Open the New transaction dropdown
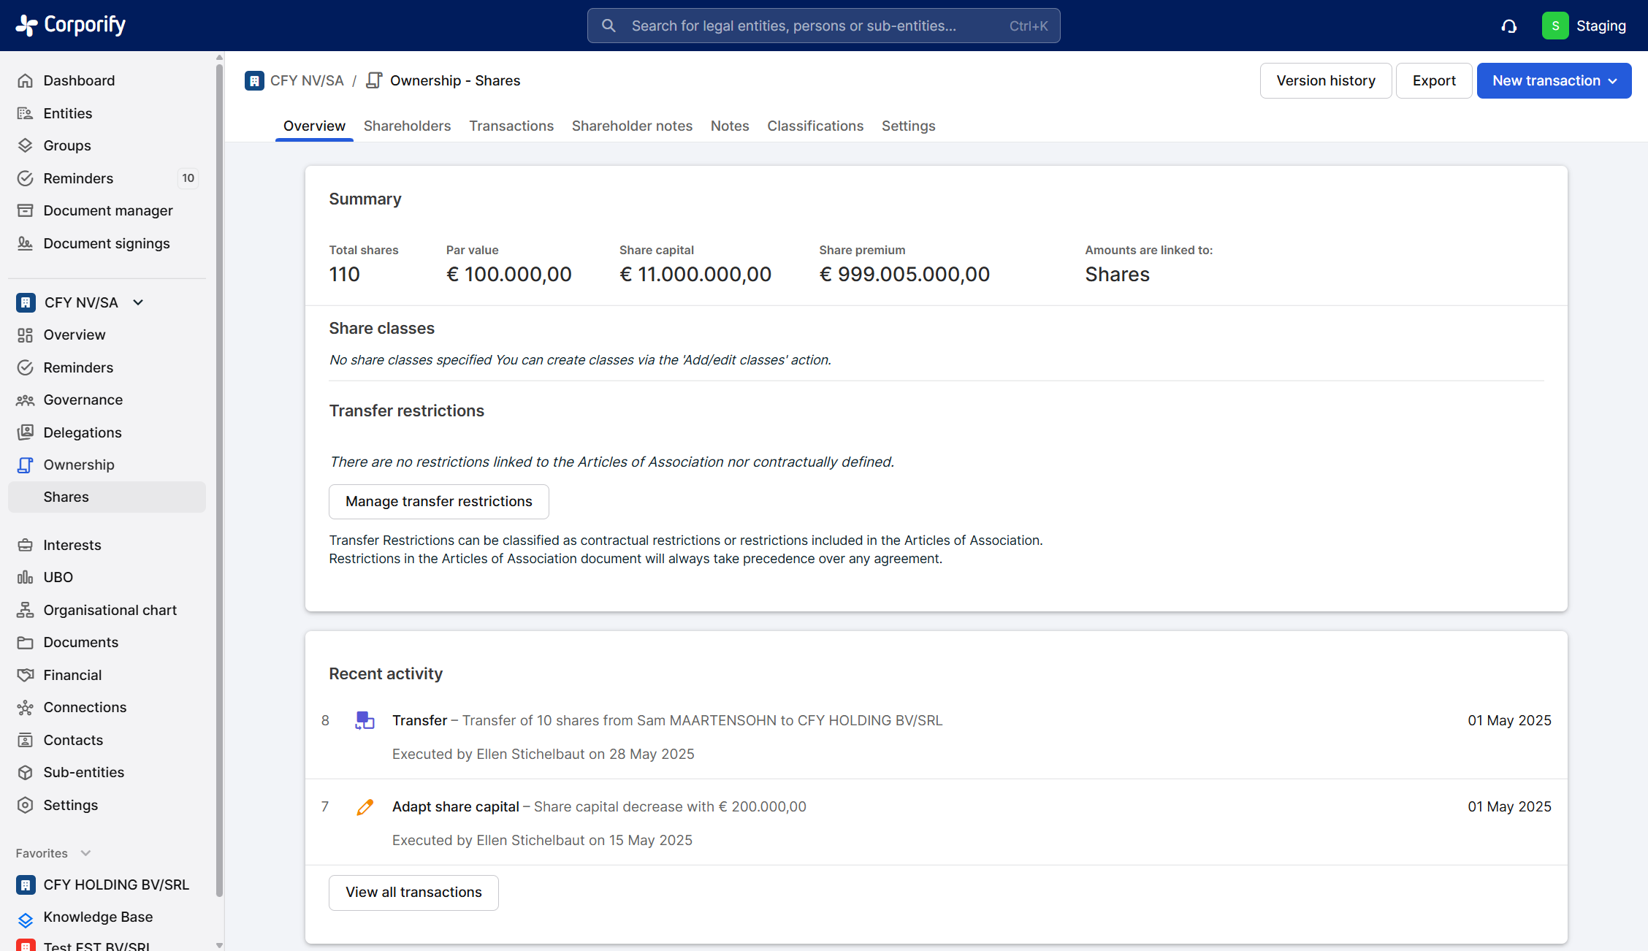 coord(1554,81)
